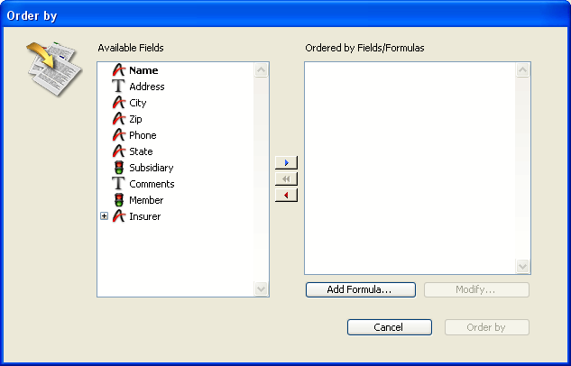Select the Phone field
This screenshot has width=571, height=366.
143,135
